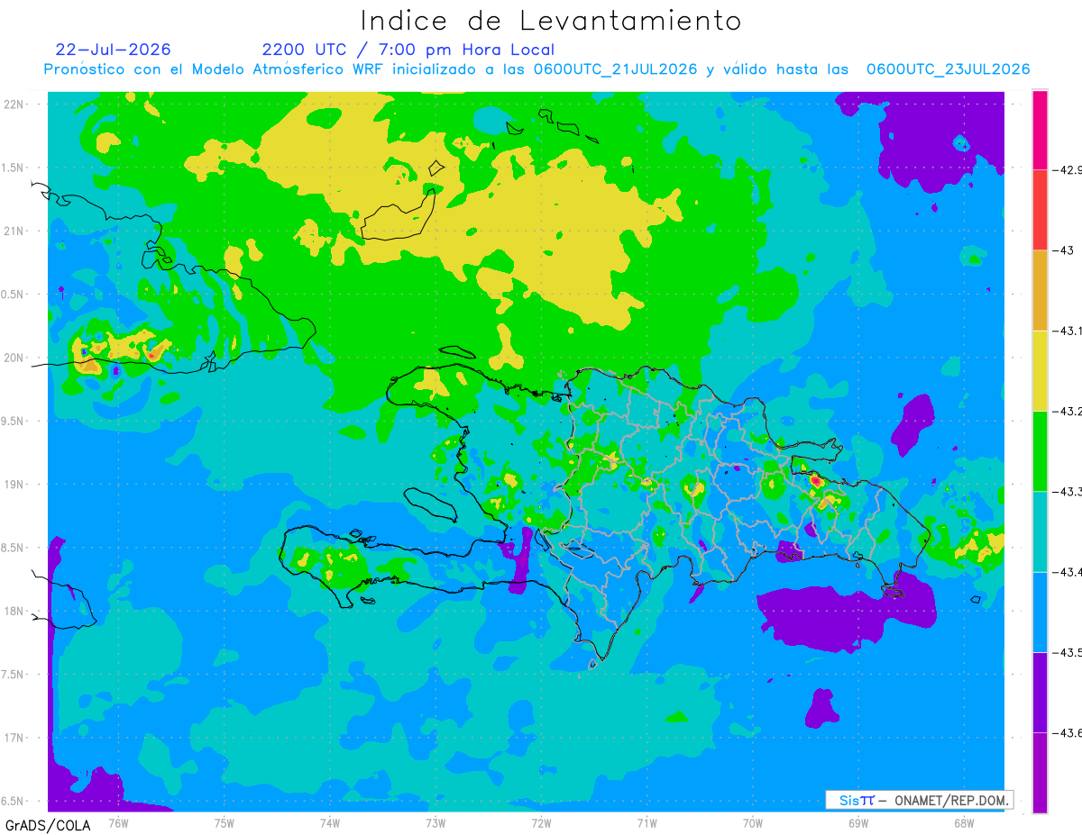Click the '-43.3' legend value
Image resolution: width=1082 pixels, height=835 pixels.
click(x=1068, y=491)
